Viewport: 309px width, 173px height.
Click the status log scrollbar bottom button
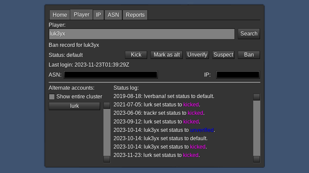pyautogui.click(x=257, y=159)
